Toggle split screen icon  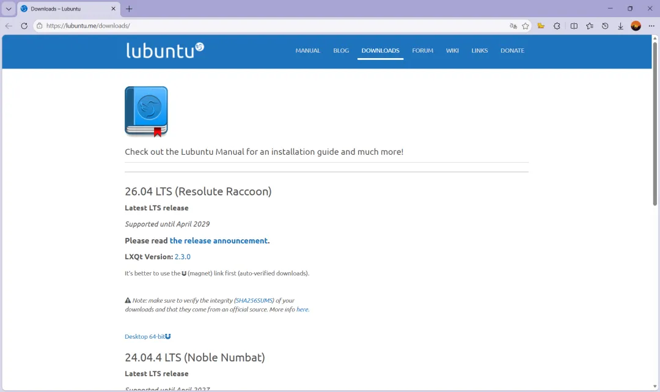574,26
